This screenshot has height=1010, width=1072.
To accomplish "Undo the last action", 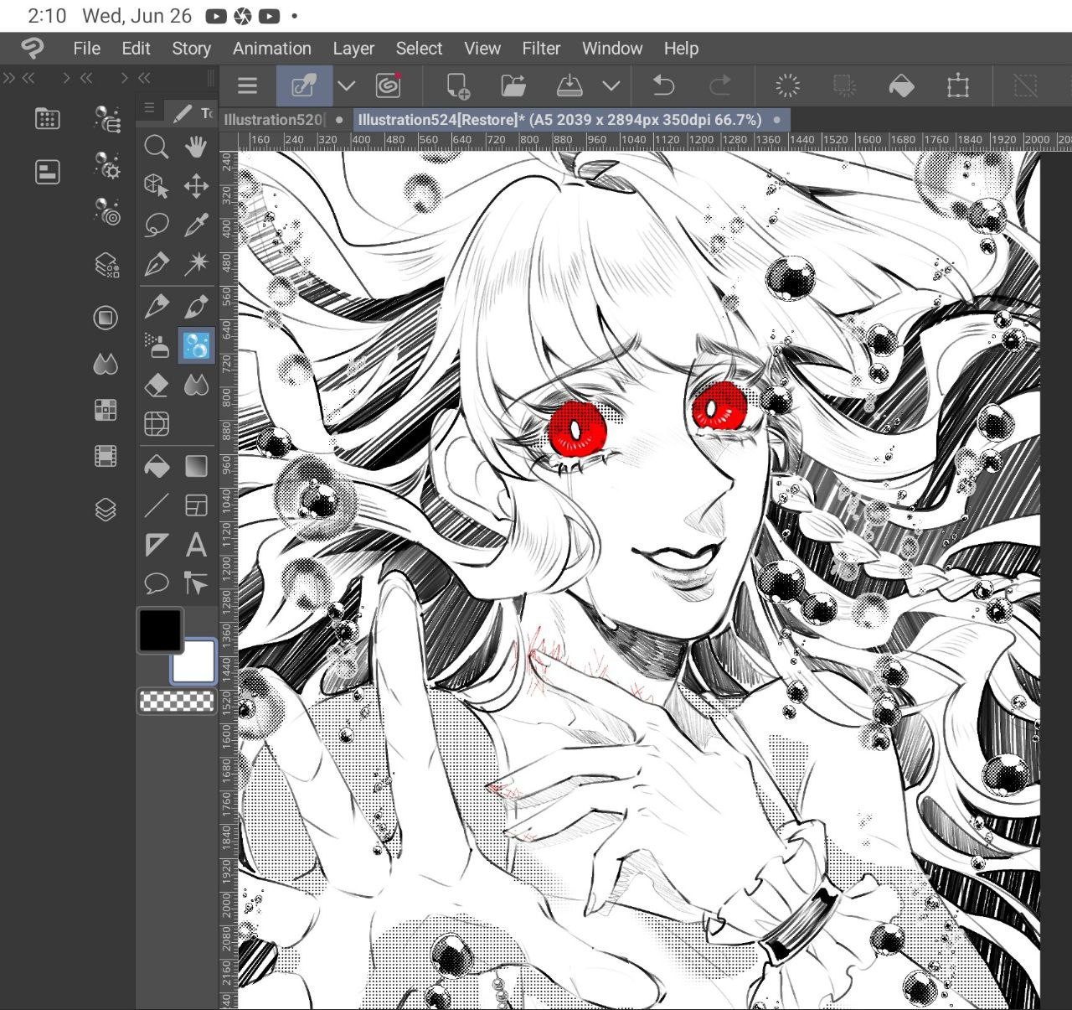I will [663, 85].
